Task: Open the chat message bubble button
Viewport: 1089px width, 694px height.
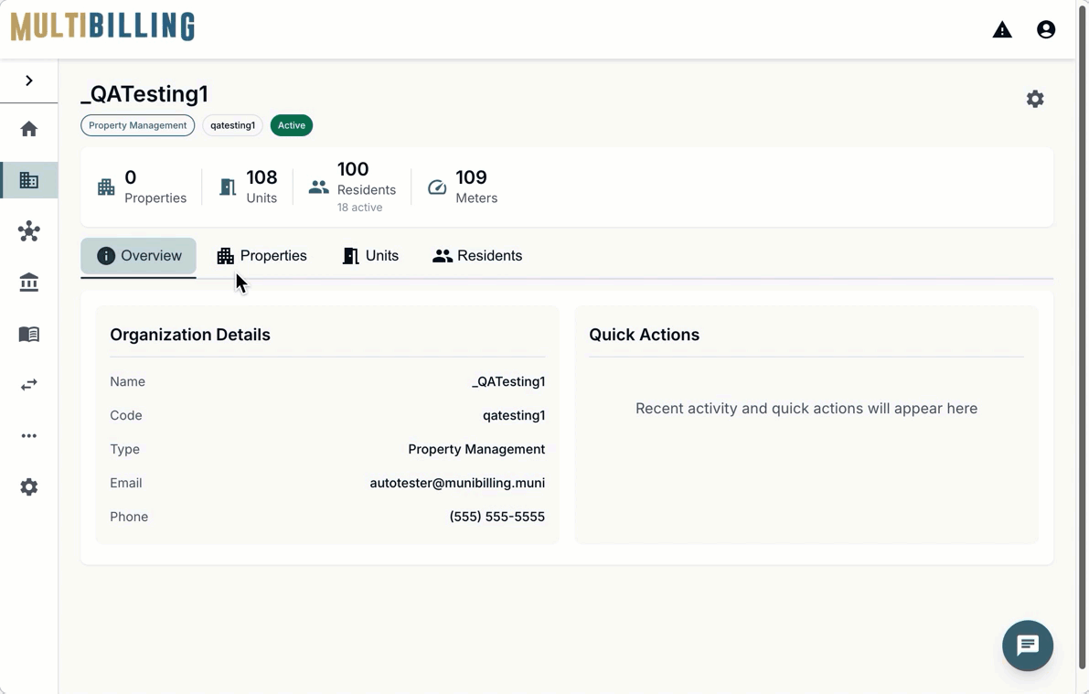Action: pyautogui.click(x=1027, y=646)
